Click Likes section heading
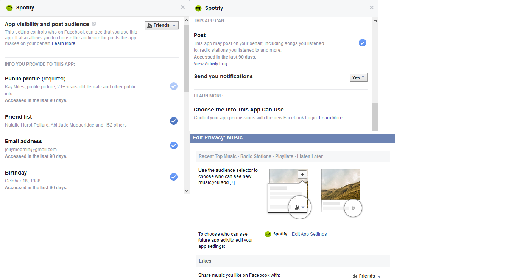Image resolution: width=517 pixels, height=278 pixels. (x=205, y=261)
